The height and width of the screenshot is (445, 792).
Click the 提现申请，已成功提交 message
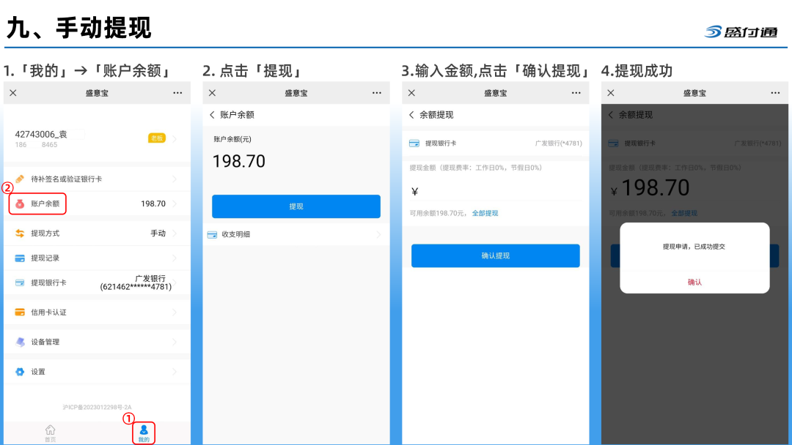[694, 247]
